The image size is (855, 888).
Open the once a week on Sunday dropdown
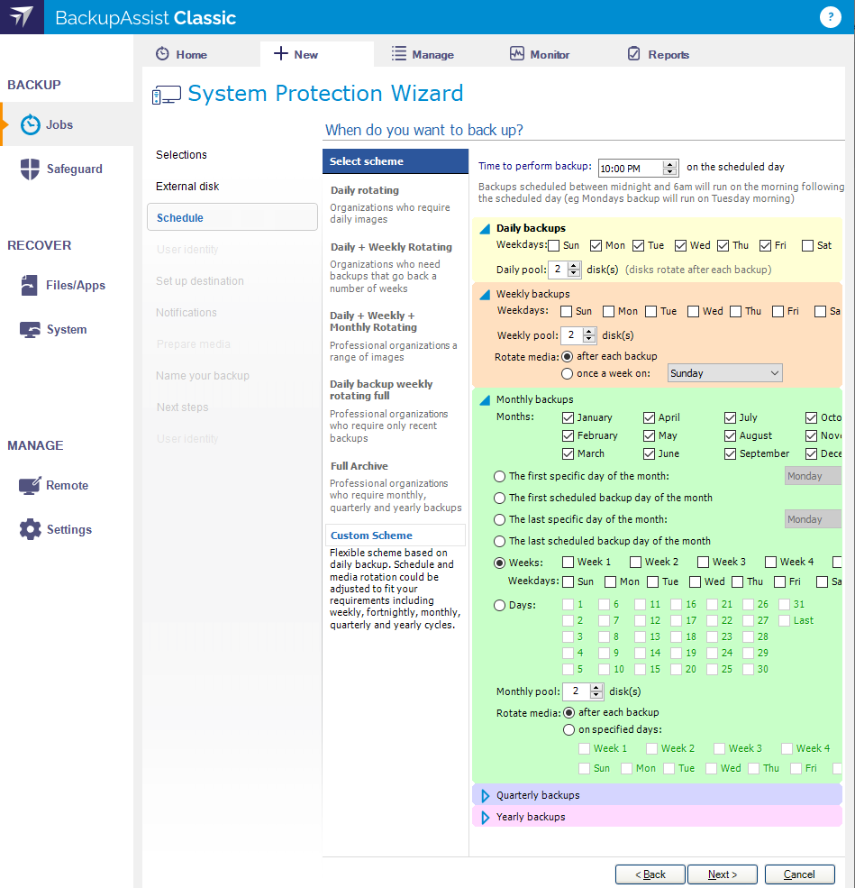point(725,373)
